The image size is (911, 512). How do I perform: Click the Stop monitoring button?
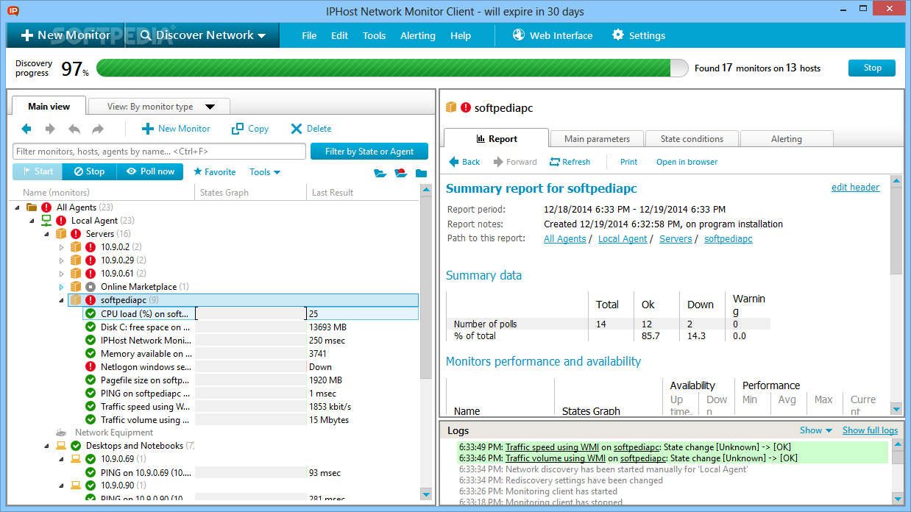[89, 171]
